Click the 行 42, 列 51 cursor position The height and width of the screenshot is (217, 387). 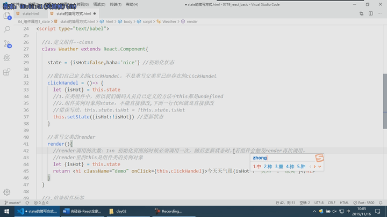pyautogui.click(x=285, y=203)
